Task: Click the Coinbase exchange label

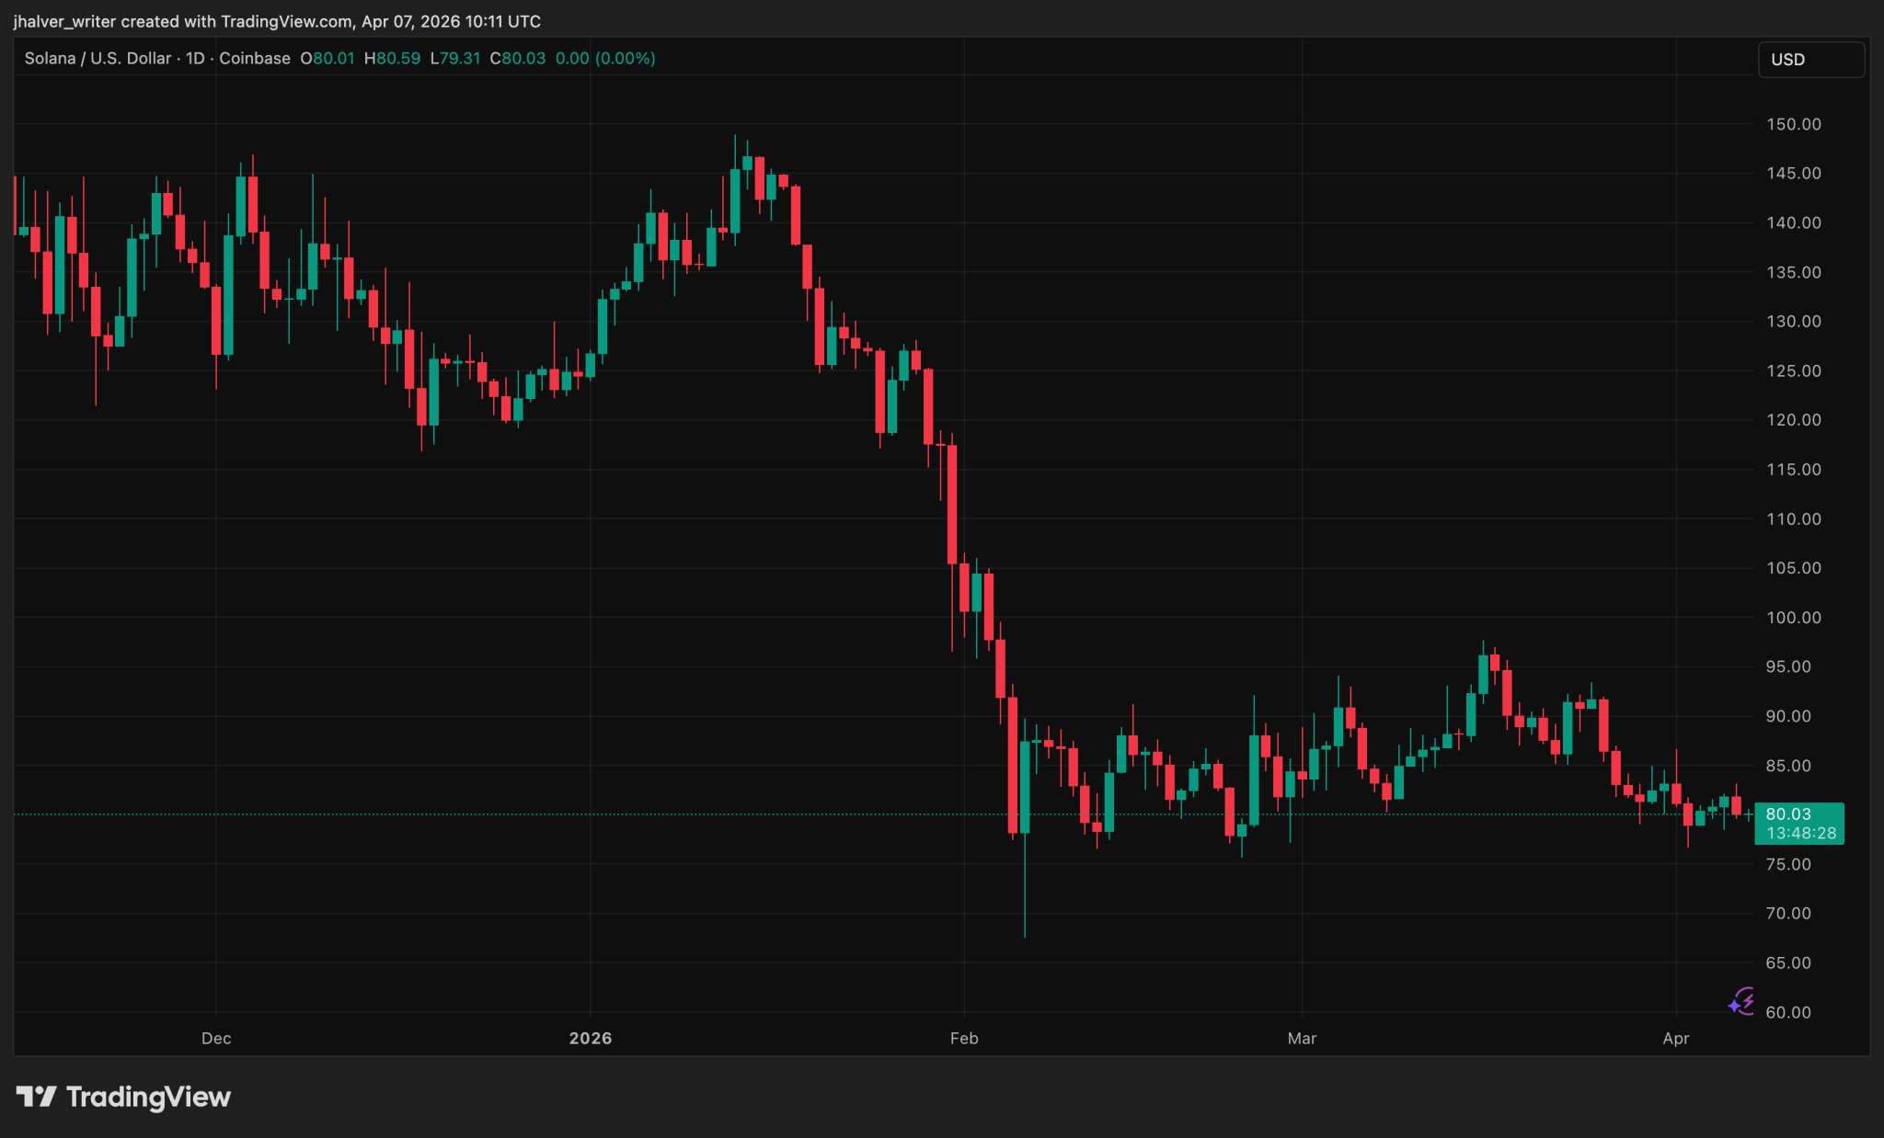Action: (x=255, y=58)
